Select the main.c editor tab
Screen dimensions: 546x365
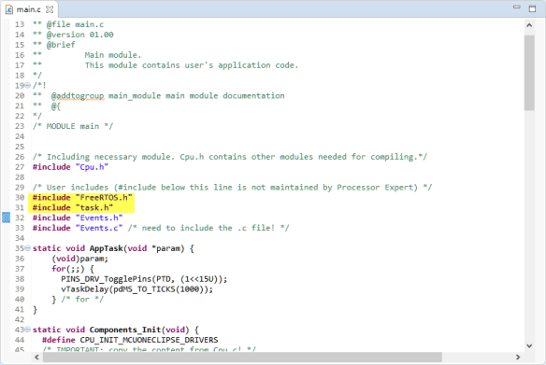point(29,9)
